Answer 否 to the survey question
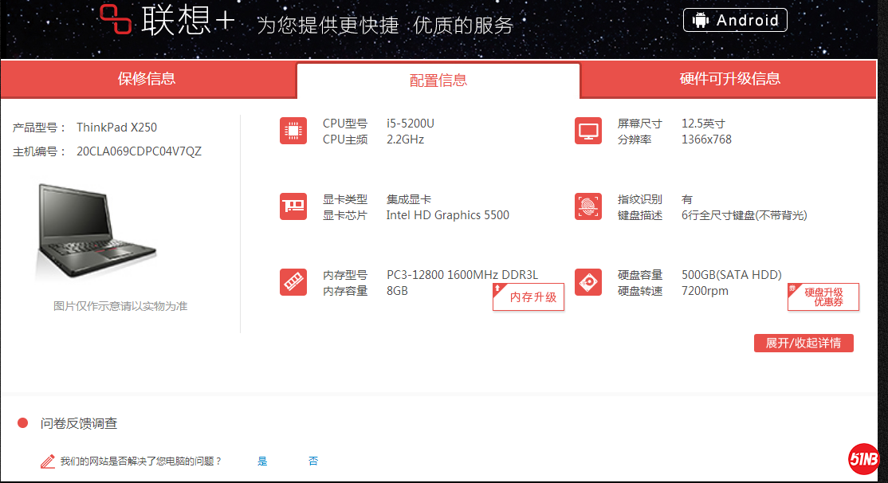This screenshot has width=888, height=483. click(313, 461)
